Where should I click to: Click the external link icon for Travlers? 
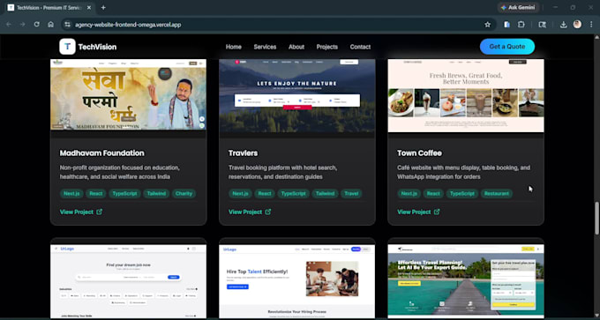268,212
